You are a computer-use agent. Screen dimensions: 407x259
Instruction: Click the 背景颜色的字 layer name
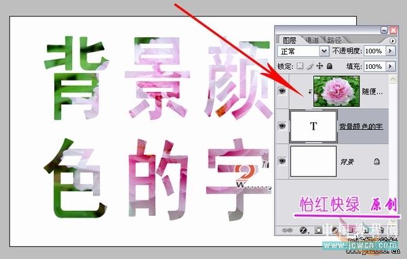pos(361,126)
